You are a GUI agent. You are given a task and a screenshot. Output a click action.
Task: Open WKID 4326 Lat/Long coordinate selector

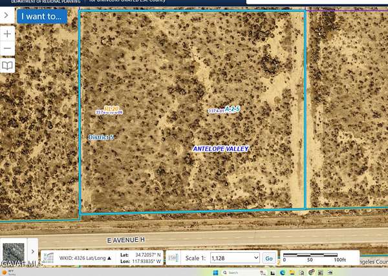(x=85, y=258)
